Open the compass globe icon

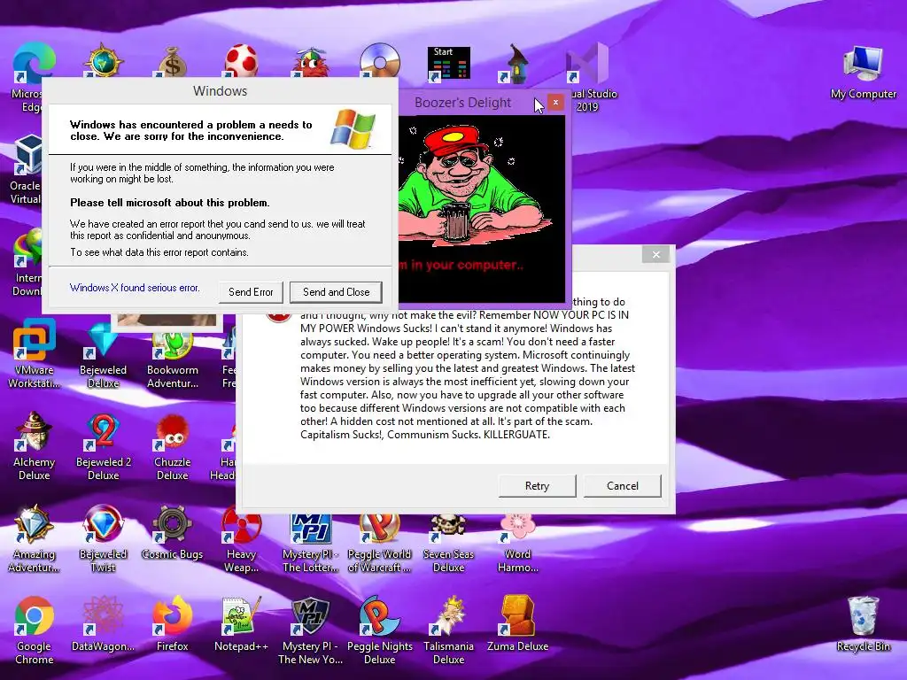(103, 60)
